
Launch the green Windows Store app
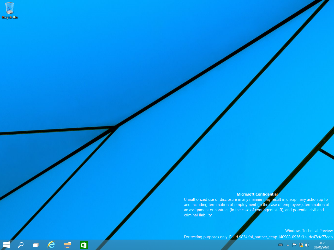(x=83, y=245)
